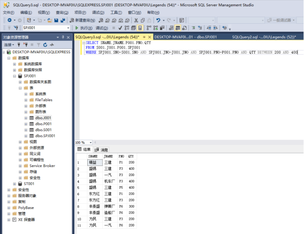Click QTY value 300 in row 8
Image resolution: width=304 pixels, height=234 pixels.
[131, 206]
